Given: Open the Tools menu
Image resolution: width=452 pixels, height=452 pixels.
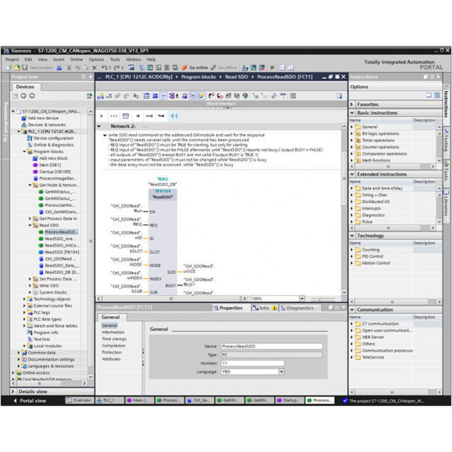Looking at the screenshot, I should point(115,60).
